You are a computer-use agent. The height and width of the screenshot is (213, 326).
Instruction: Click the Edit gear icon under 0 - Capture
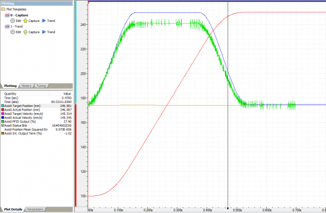coord(12,21)
